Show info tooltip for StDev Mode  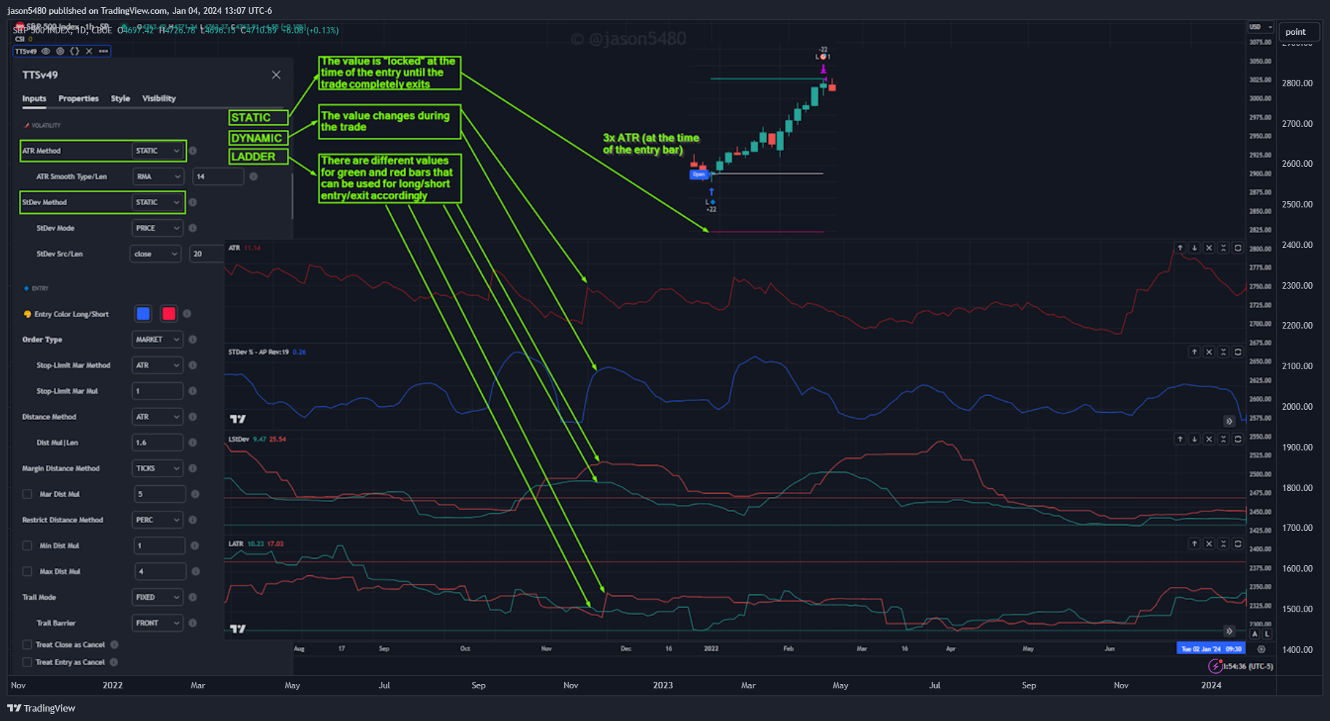pyautogui.click(x=193, y=228)
